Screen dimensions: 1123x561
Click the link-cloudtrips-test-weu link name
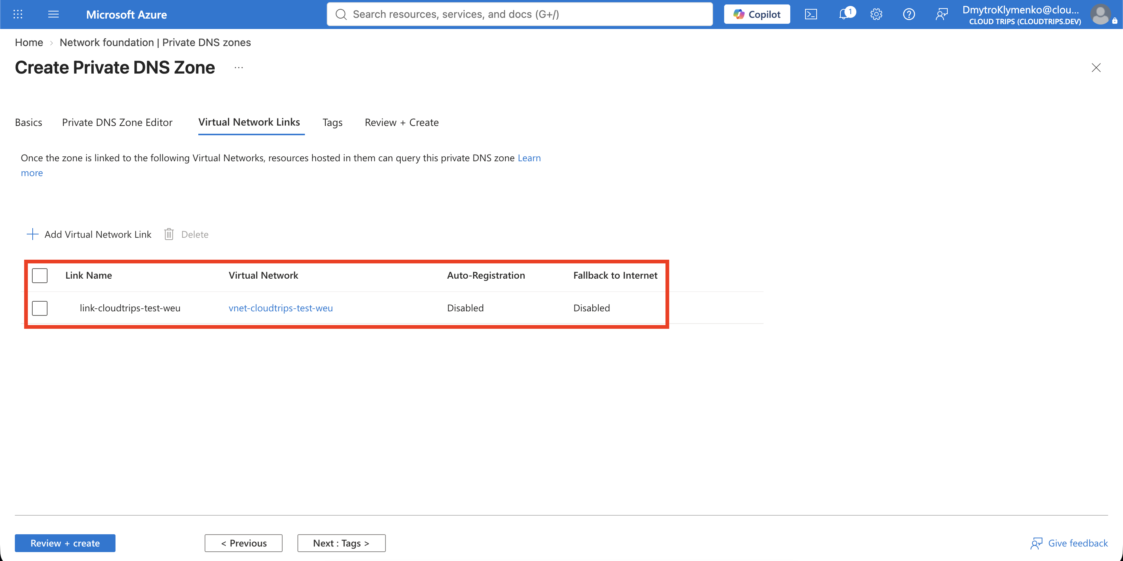pos(130,308)
